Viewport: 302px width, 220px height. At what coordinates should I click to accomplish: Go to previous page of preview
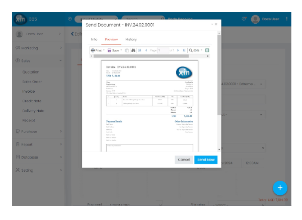click(x=146, y=50)
